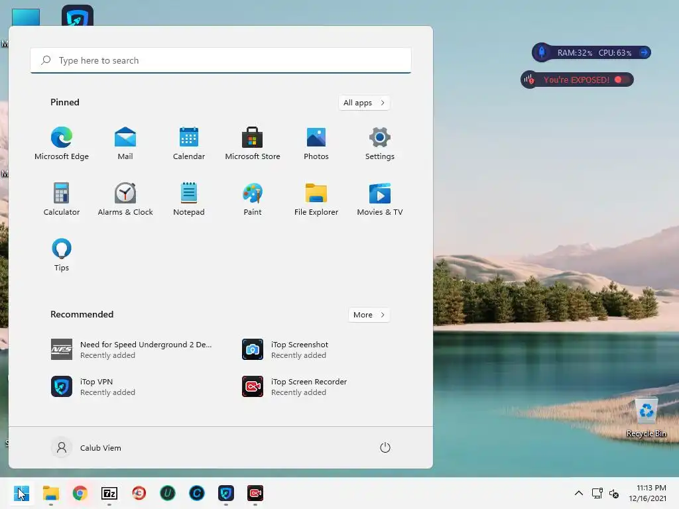
Task: Click the Start button on the taskbar
Action: click(x=22, y=493)
